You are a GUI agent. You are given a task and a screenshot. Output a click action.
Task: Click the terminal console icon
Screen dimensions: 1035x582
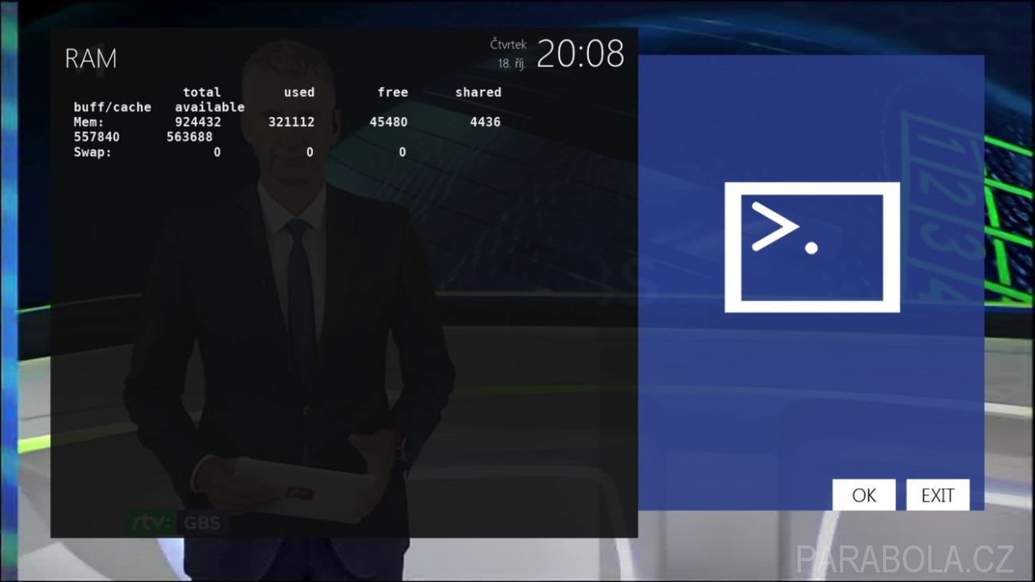(x=812, y=248)
